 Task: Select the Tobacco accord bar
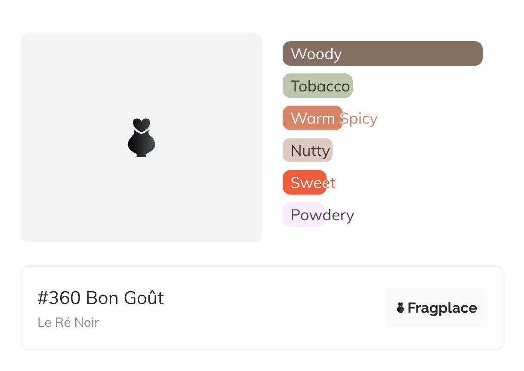(317, 86)
